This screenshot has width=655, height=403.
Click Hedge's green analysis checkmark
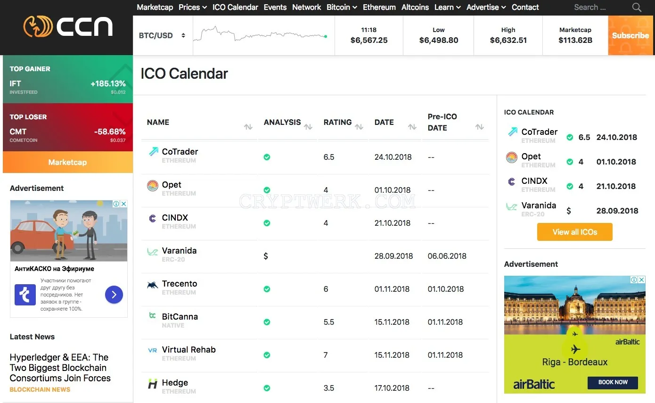267,388
